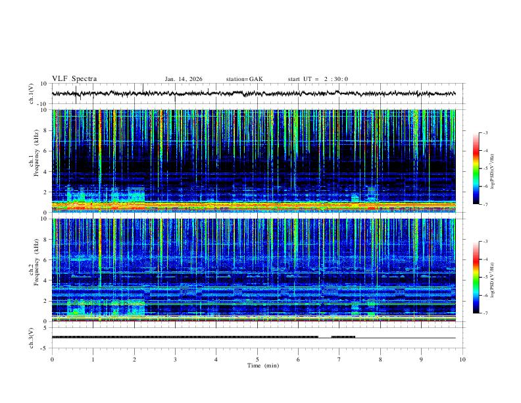This screenshot has width=521, height=403.
Task: Click the "station=GAK" header label
Action: point(244,79)
